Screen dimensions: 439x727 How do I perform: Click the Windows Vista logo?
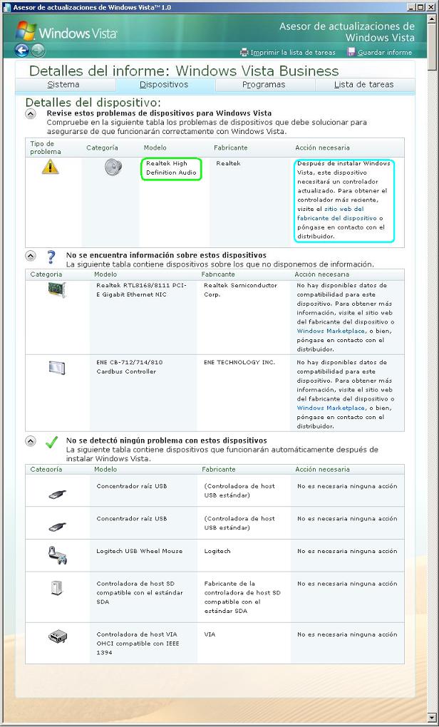pos(66,32)
